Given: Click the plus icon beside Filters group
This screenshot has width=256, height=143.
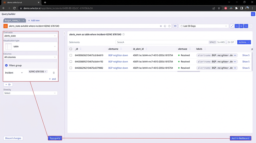Looking at the screenshot, I should [x=6, y=65].
